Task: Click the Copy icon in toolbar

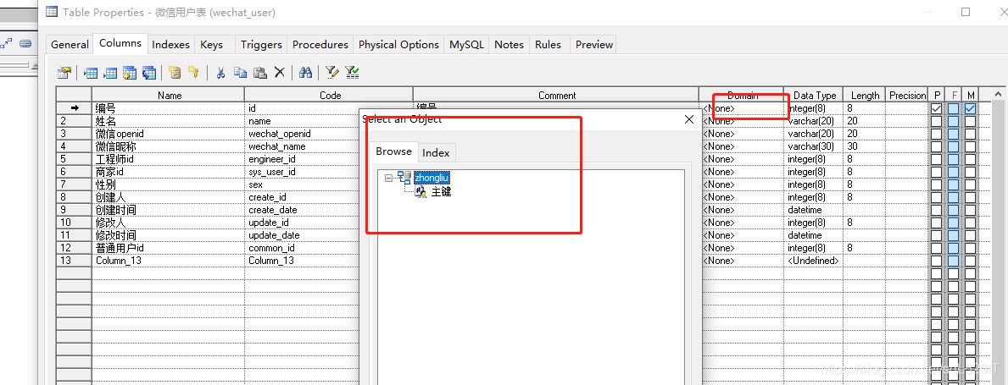Action: [240, 73]
